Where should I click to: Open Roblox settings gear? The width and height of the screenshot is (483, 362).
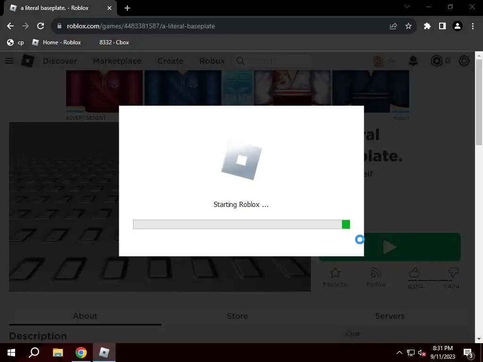tap(464, 61)
